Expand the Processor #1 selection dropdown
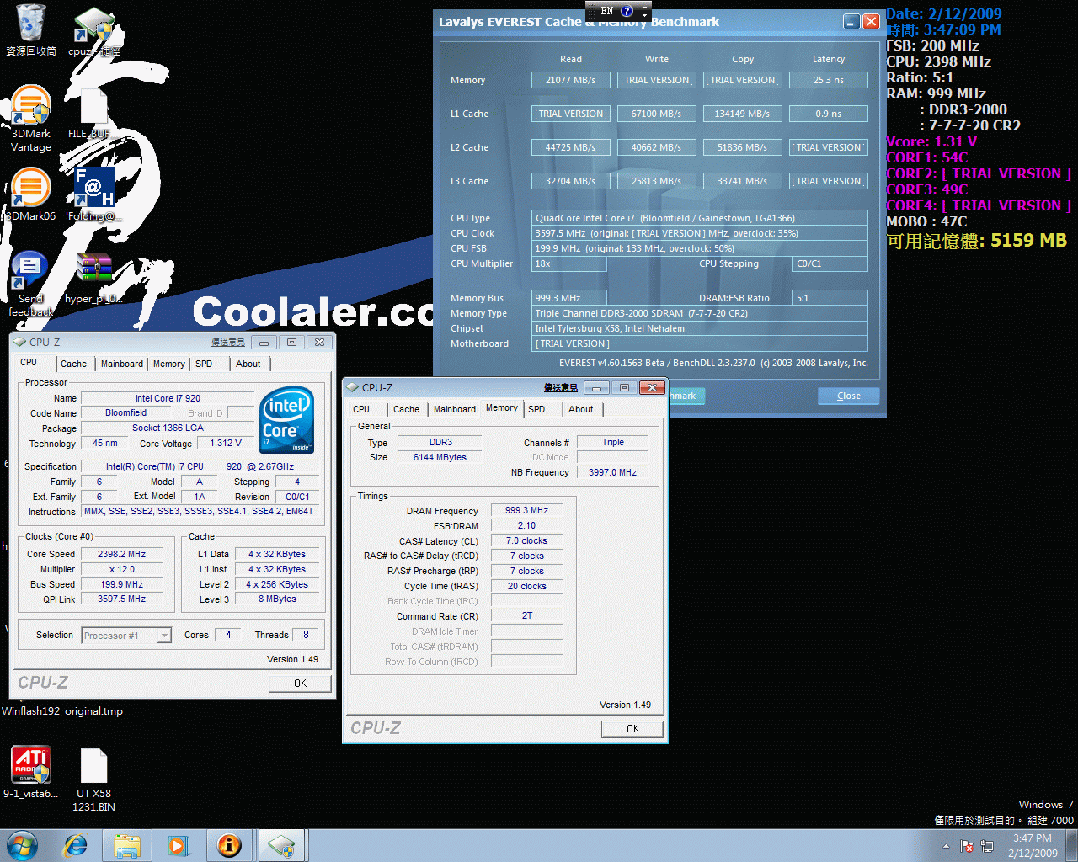Image resolution: width=1078 pixels, height=862 pixels. click(x=165, y=636)
